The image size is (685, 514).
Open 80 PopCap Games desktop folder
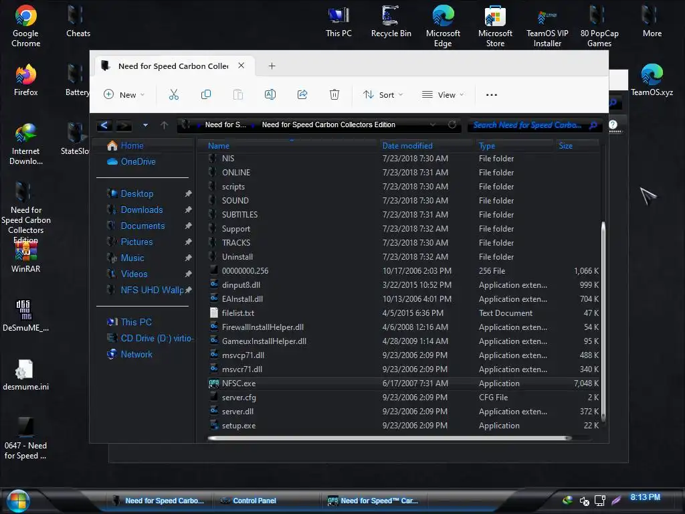point(599,25)
